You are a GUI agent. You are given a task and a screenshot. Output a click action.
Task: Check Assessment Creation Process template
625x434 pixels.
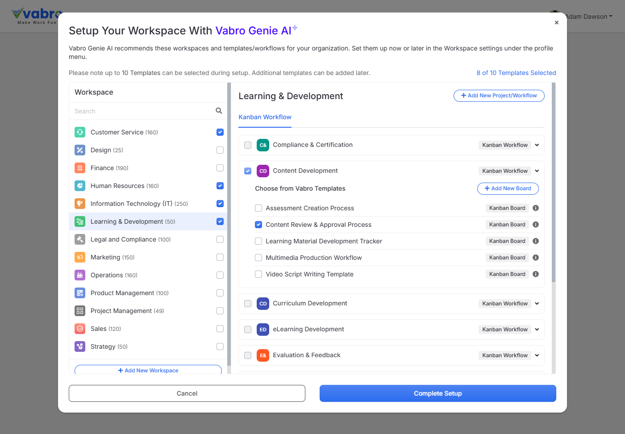click(x=258, y=208)
